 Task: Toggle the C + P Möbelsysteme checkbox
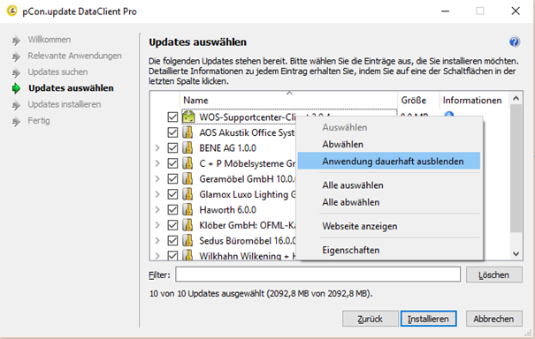pyautogui.click(x=172, y=163)
